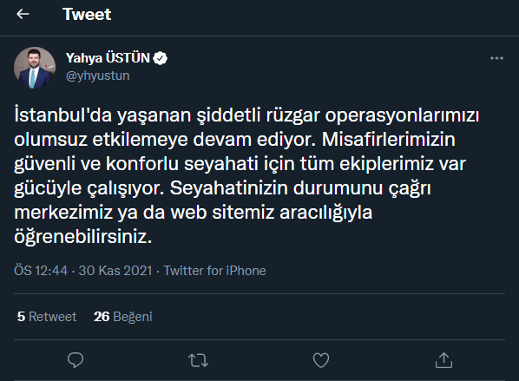Open Yahya ÜSTÜN's profile picture

click(35, 68)
